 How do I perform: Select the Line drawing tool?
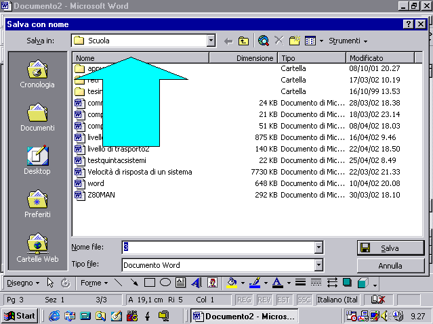coord(119,283)
